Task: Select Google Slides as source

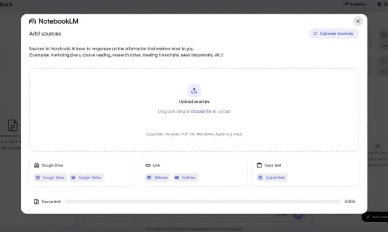Action: pos(87,177)
